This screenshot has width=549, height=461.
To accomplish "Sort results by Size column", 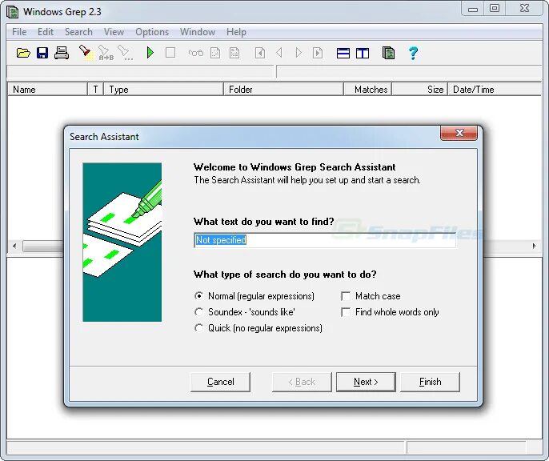I will tap(419, 90).
